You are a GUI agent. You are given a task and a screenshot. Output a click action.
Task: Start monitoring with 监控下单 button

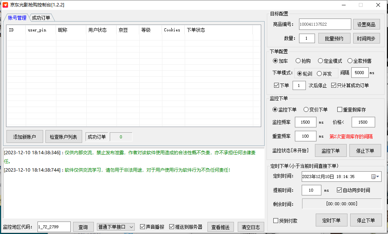click(x=330, y=150)
